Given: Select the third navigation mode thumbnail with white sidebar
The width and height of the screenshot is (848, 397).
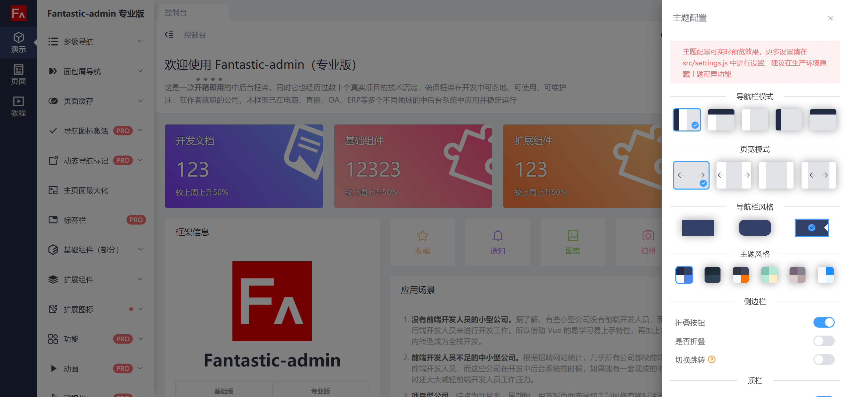Looking at the screenshot, I should pos(755,120).
